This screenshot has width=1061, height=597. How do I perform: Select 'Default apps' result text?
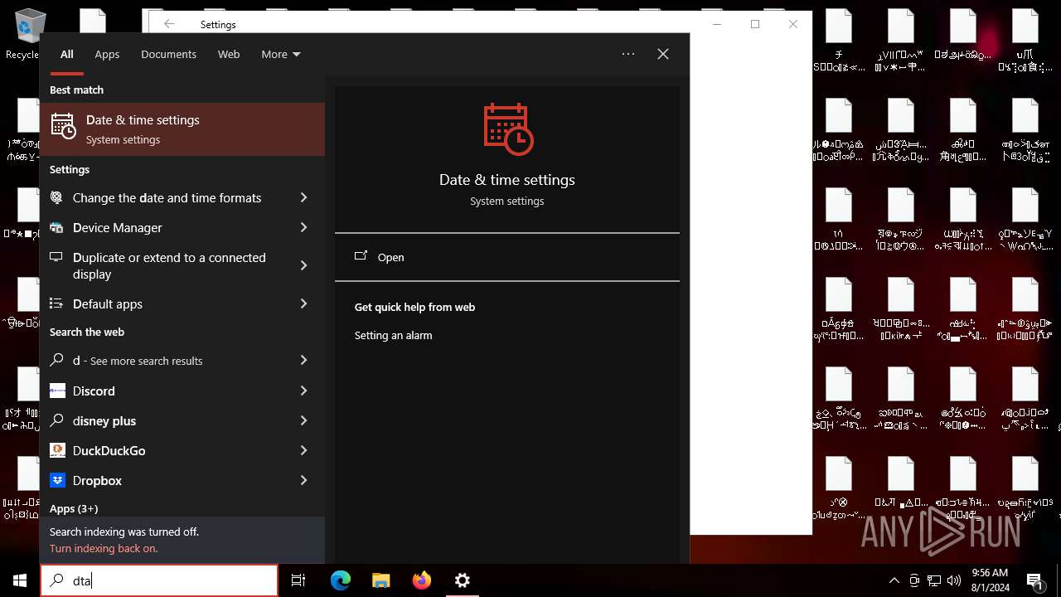click(108, 303)
